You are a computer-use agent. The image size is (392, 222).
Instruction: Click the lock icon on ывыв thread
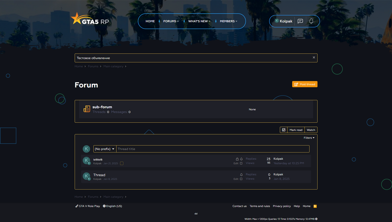coord(237,159)
